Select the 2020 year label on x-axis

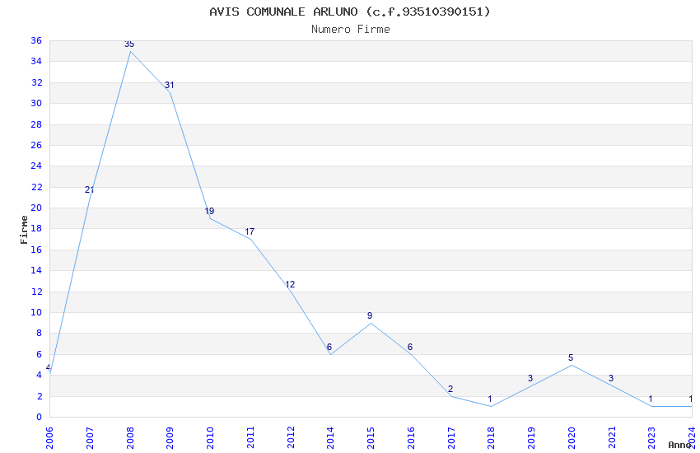coord(572,437)
